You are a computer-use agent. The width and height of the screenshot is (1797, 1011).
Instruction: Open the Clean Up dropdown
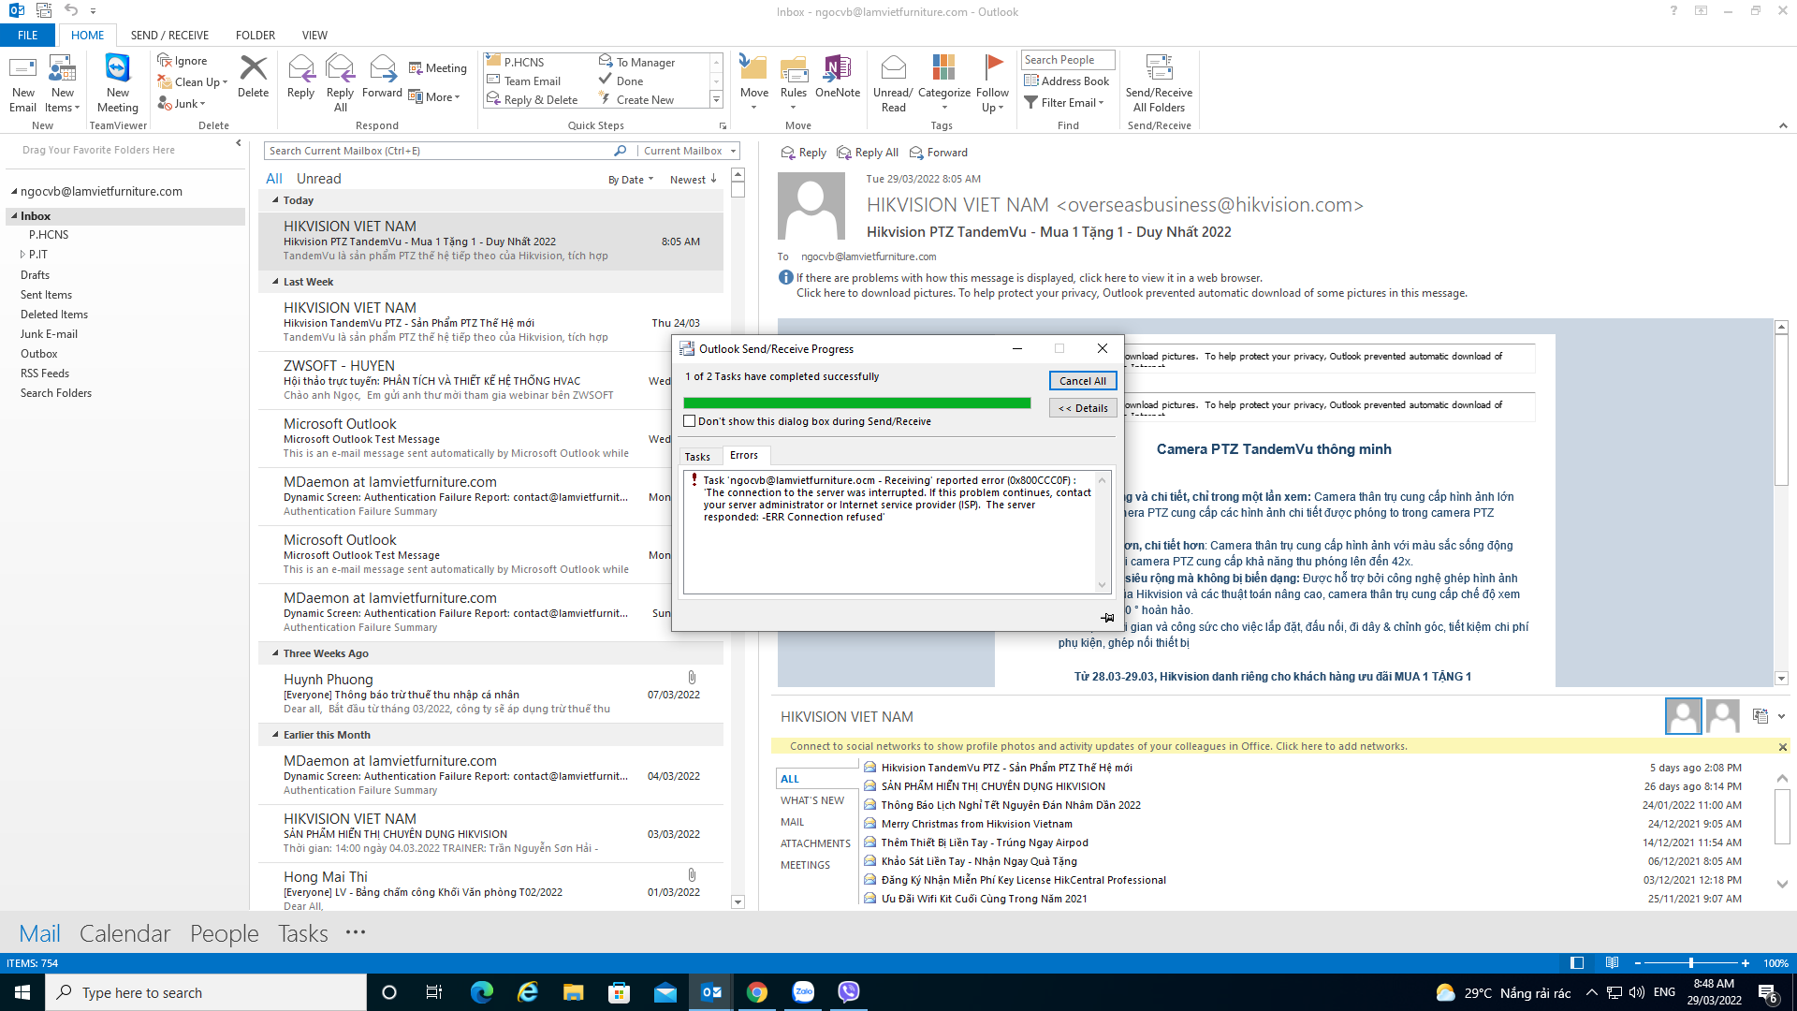tap(193, 82)
